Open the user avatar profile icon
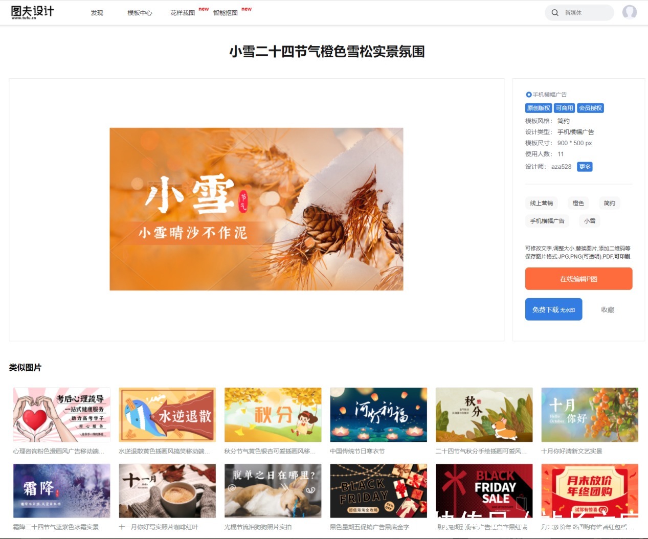The image size is (648, 539). pyautogui.click(x=630, y=12)
